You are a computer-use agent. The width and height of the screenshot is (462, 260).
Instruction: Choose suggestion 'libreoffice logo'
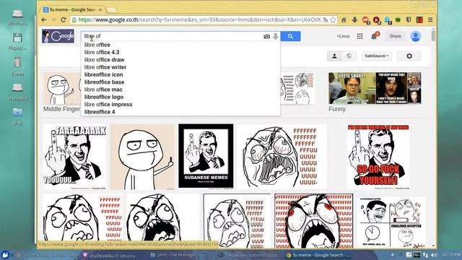(104, 97)
